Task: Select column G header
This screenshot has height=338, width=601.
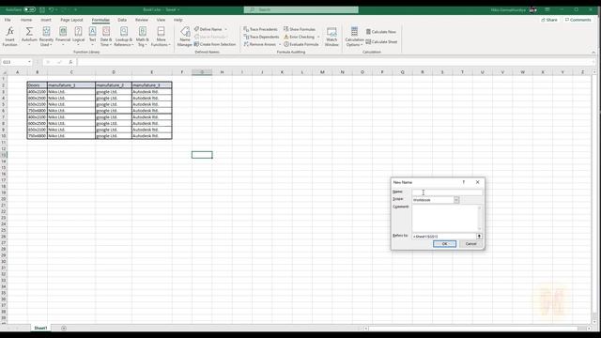Action: coord(202,72)
